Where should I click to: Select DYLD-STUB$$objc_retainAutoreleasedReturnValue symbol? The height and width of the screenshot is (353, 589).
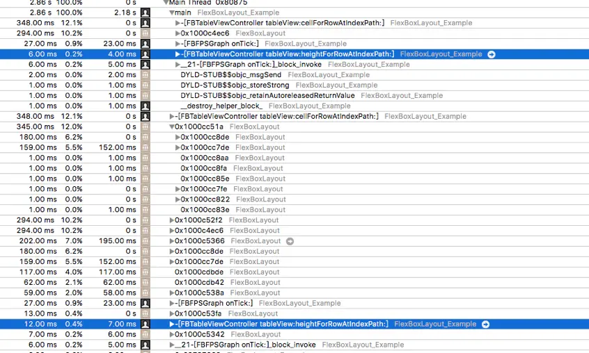click(x=267, y=96)
